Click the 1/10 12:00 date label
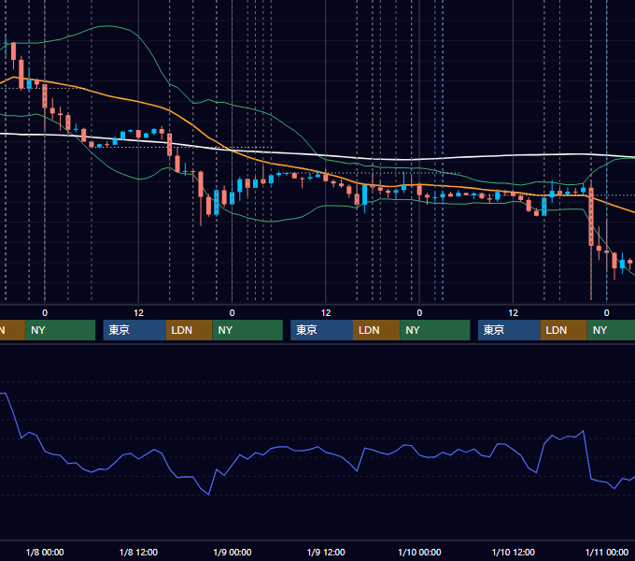This screenshot has height=561, width=635. (x=513, y=552)
